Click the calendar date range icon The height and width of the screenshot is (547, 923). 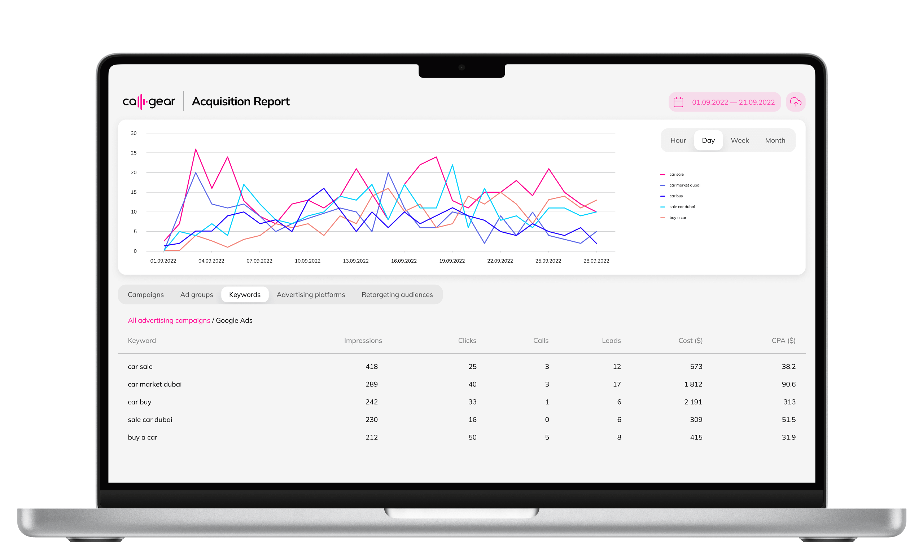point(679,102)
